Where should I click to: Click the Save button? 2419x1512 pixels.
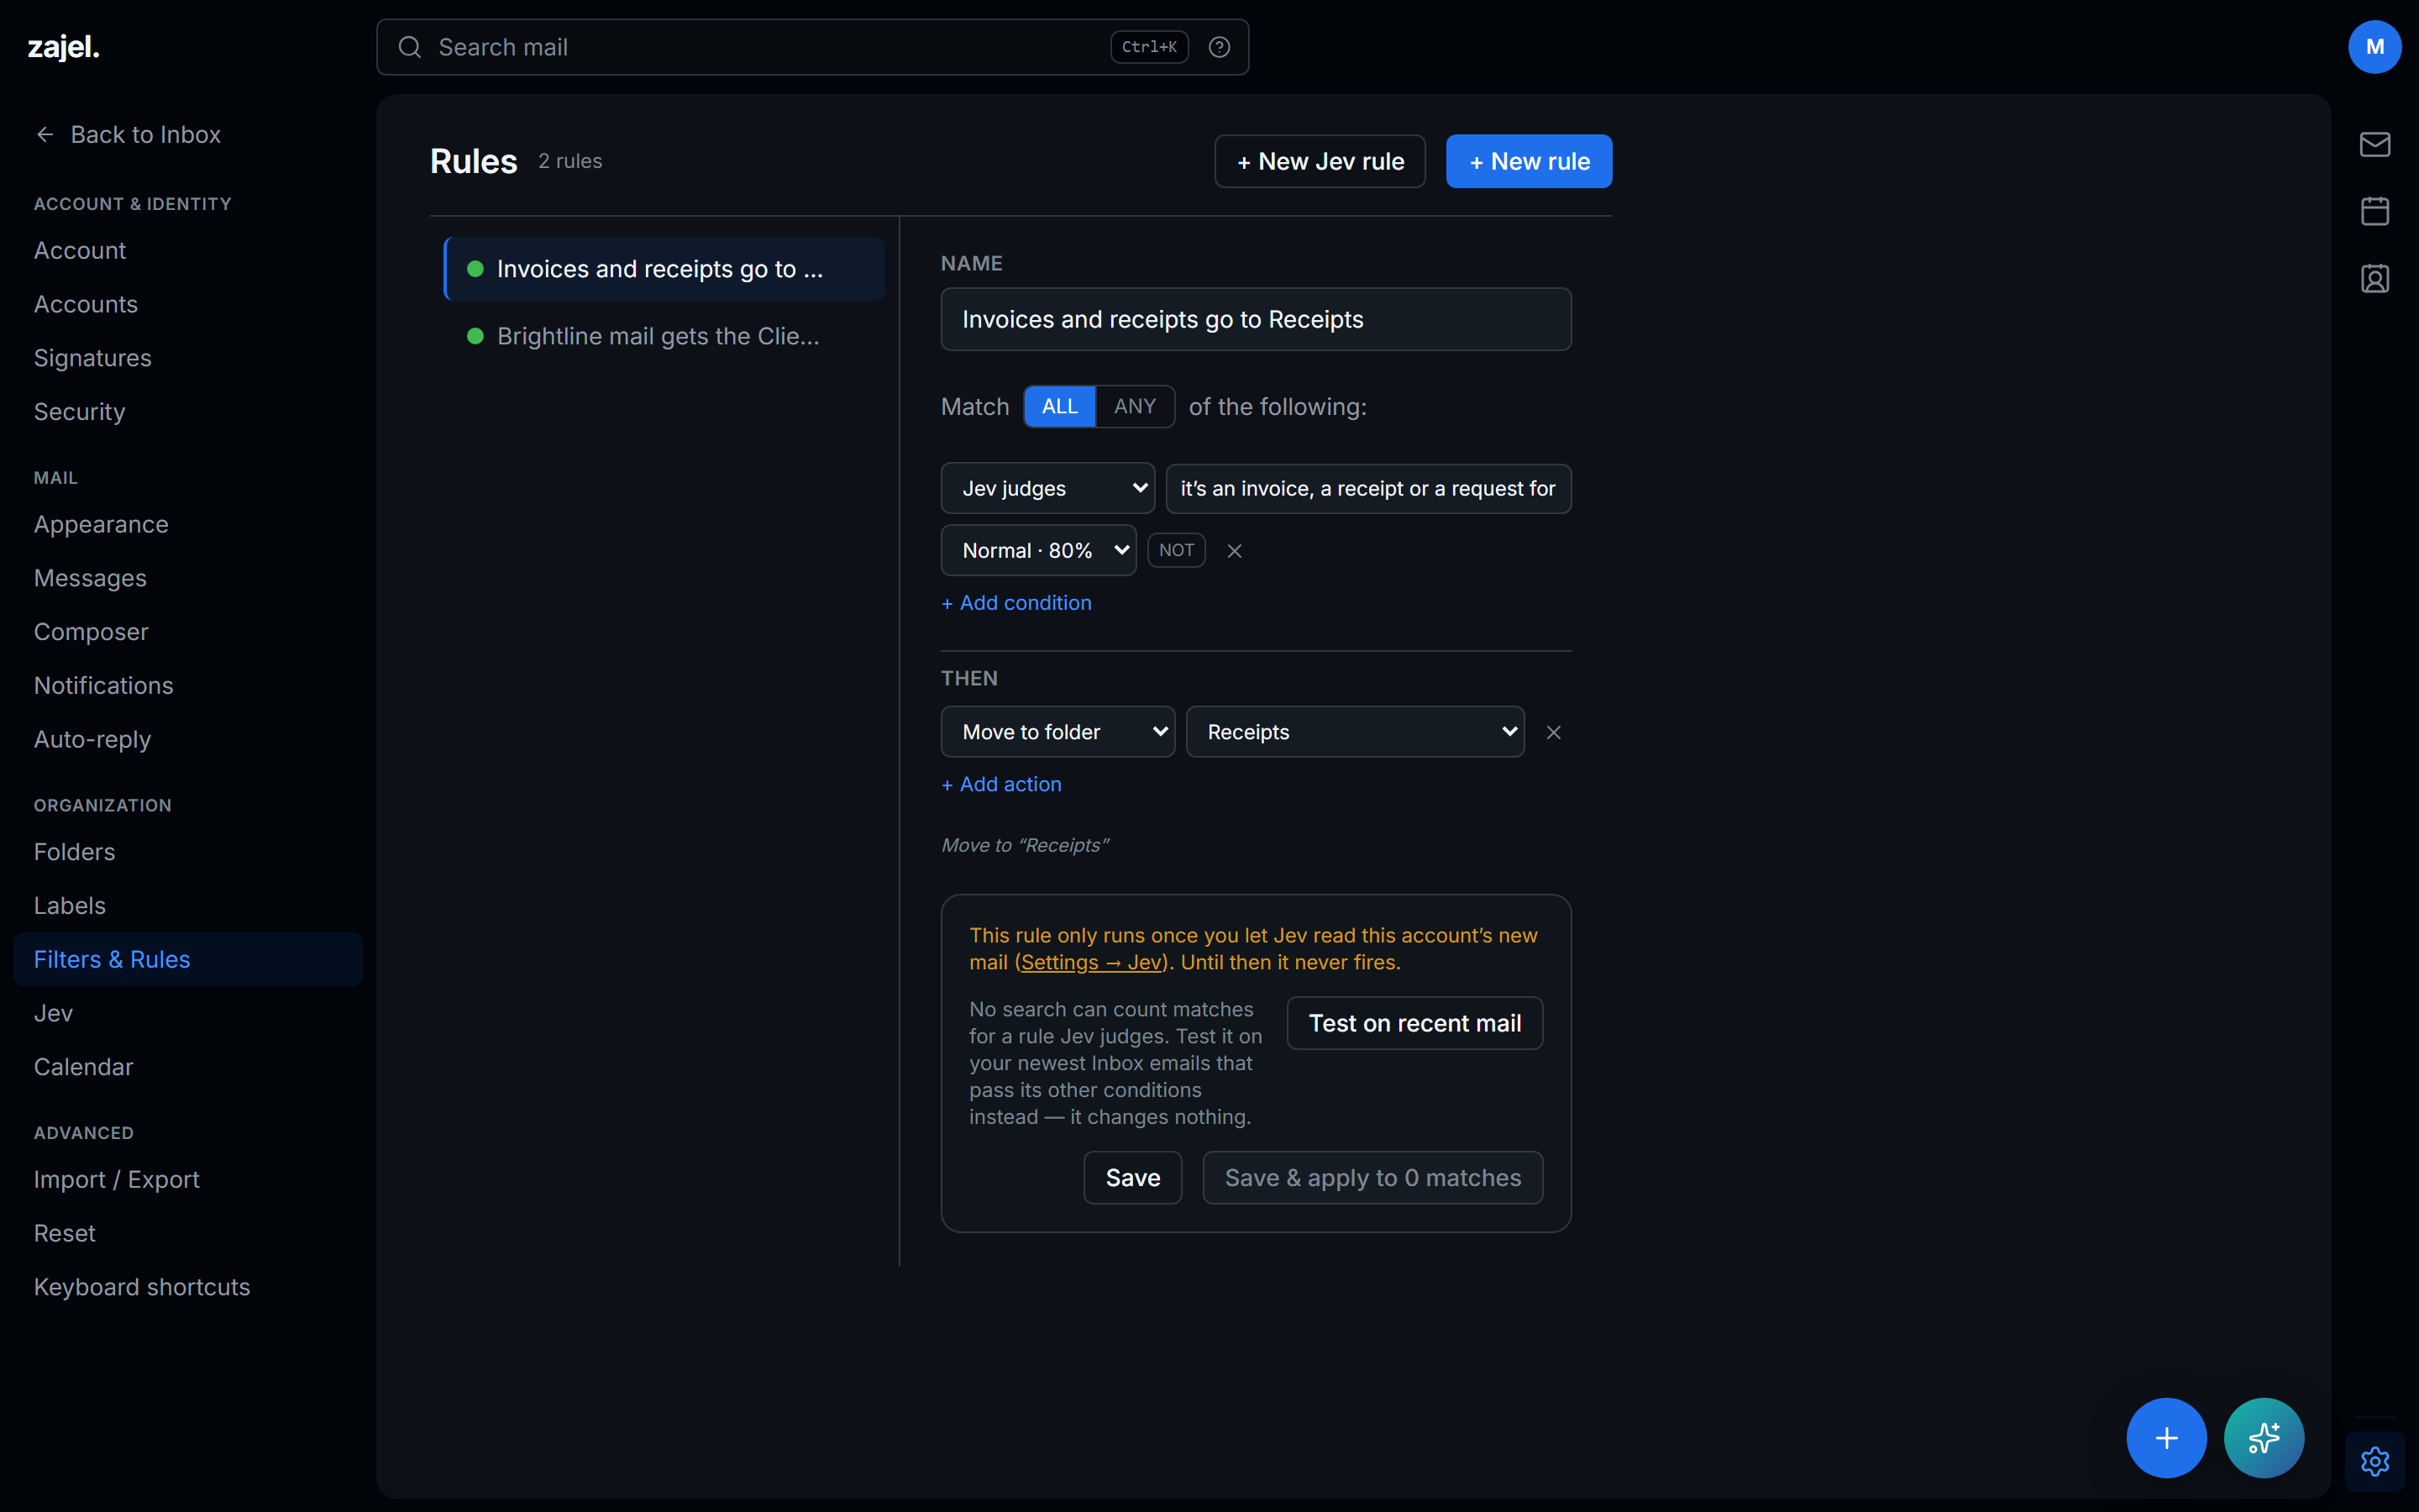click(x=1132, y=1177)
